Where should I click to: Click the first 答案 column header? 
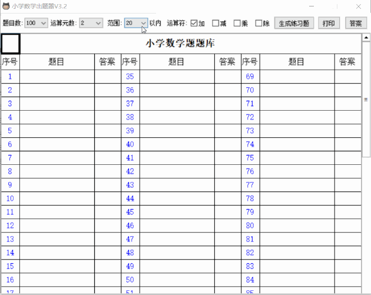[107, 62]
